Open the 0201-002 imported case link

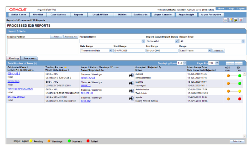[x=86, y=101]
